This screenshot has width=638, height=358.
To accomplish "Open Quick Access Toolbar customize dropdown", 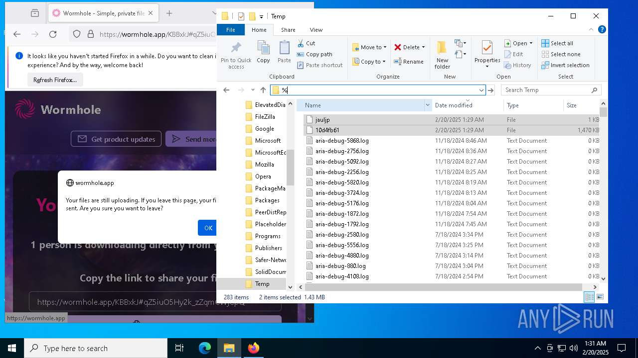I will coord(261,17).
